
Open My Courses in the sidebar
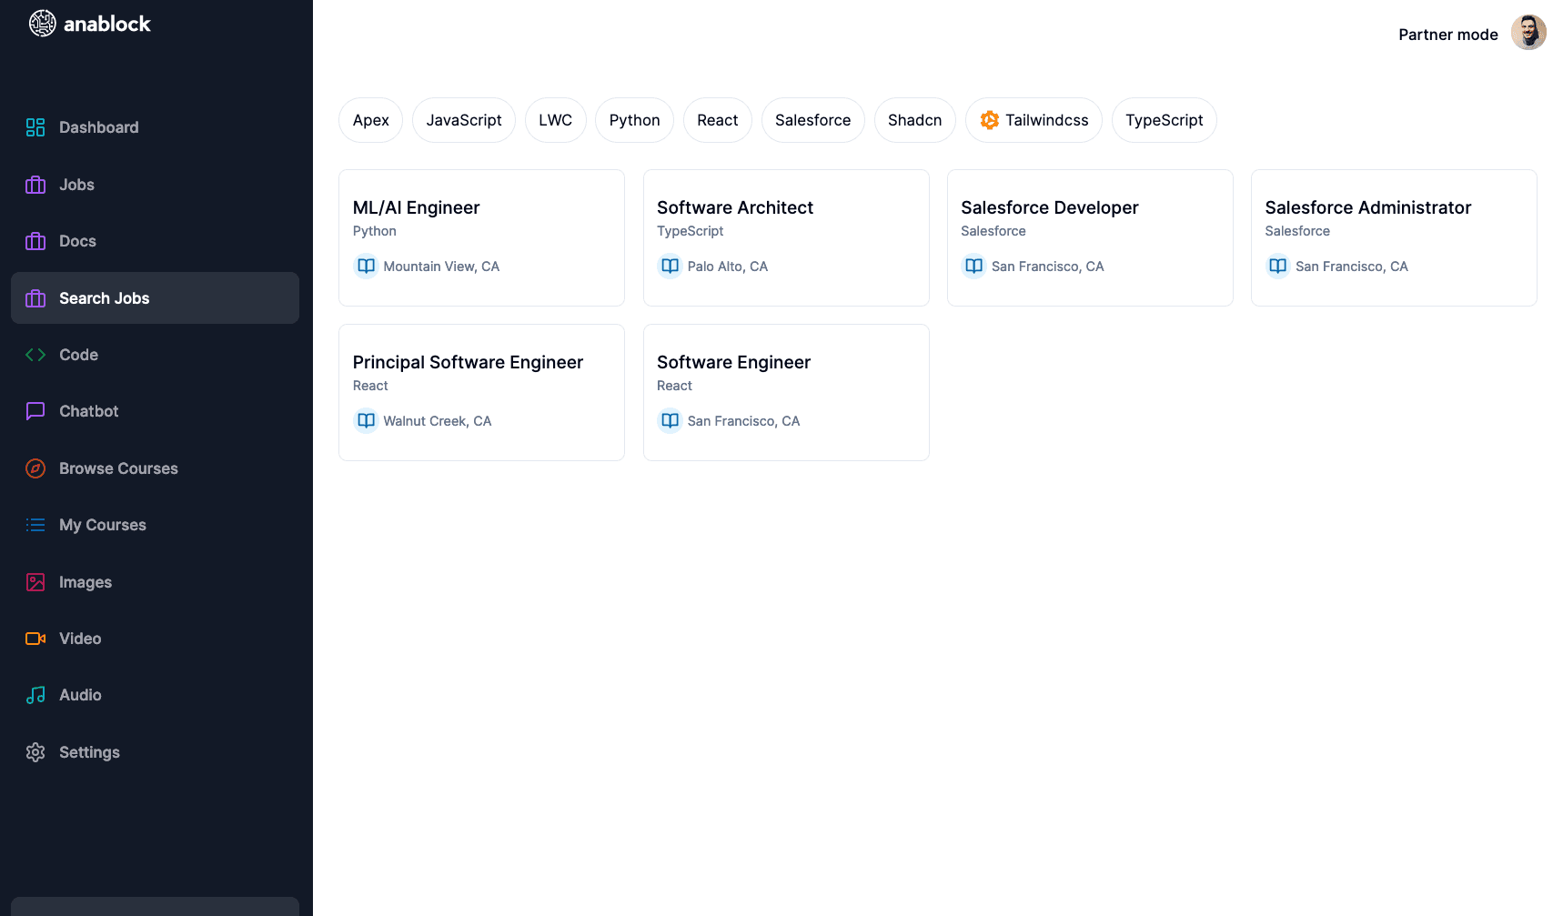pos(155,525)
